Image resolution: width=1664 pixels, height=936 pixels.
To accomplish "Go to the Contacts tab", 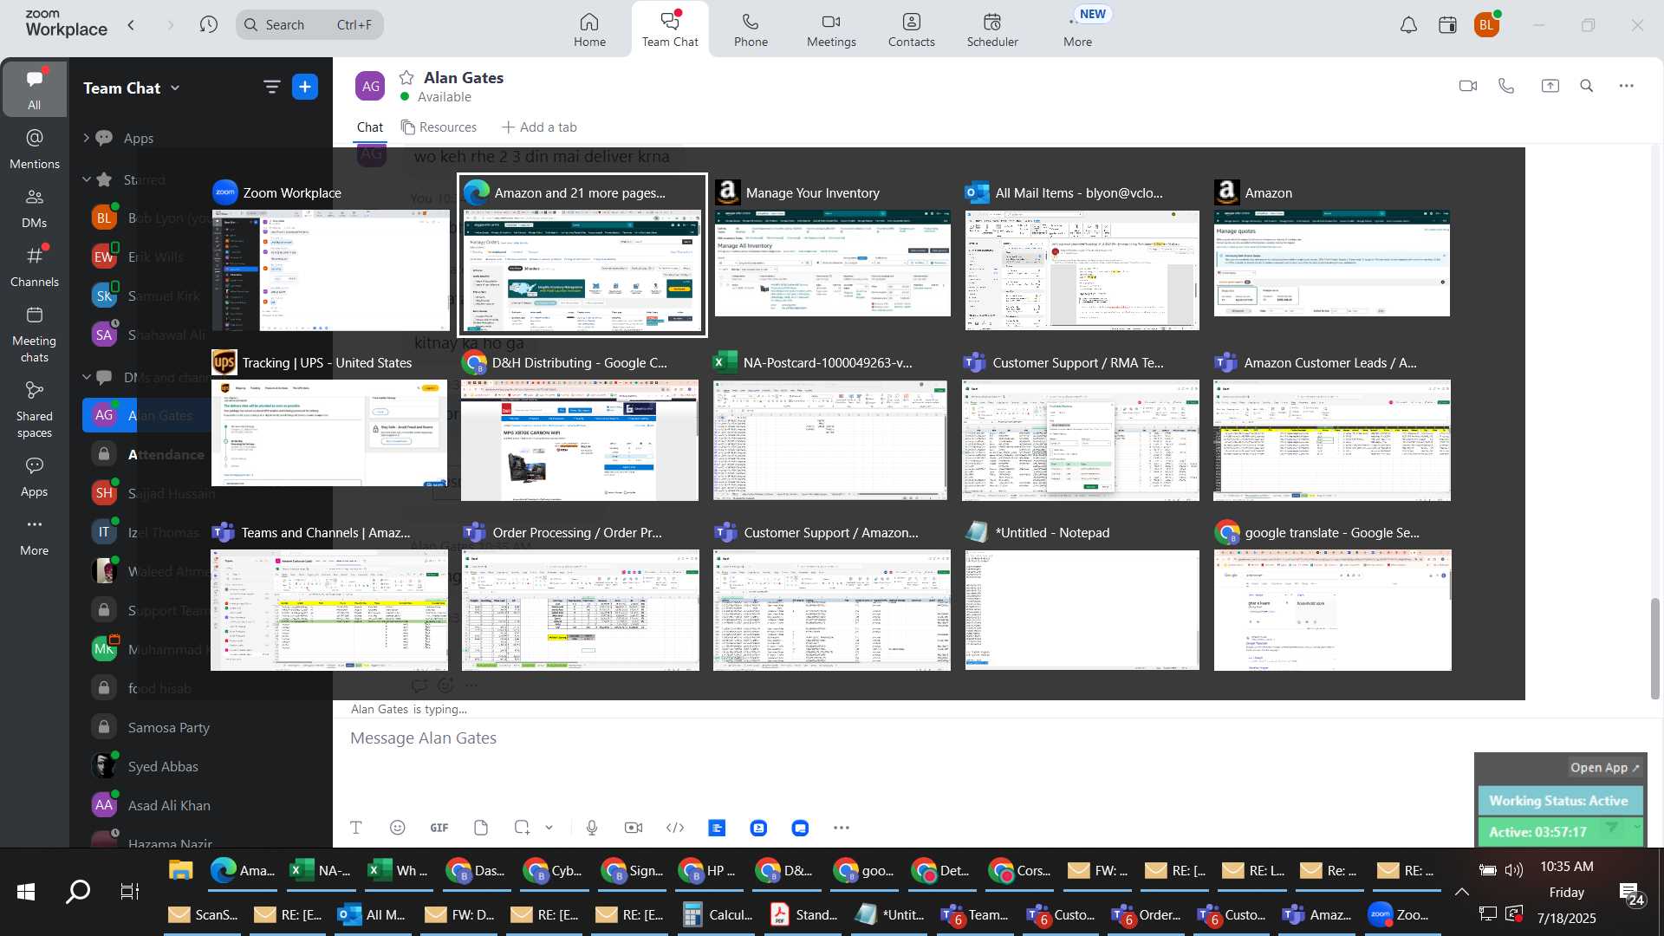I will pos(911,29).
